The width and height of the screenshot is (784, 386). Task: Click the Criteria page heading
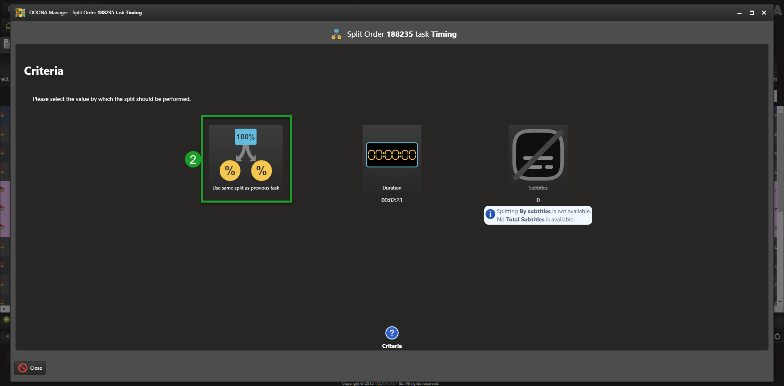point(44,71)
